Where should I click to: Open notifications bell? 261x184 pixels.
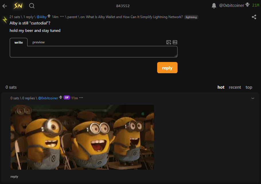pyautogui.click(x=214, y=6)
